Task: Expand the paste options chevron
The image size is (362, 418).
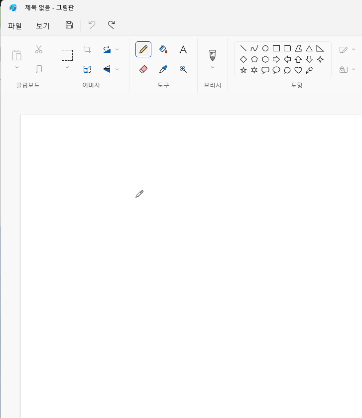Action: 17,67
